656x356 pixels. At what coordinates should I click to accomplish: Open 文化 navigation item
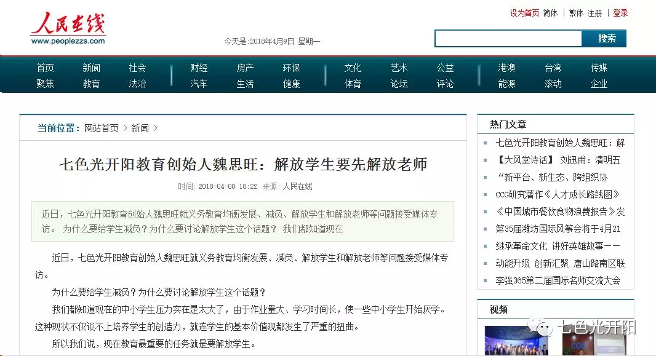pos(353,68)
